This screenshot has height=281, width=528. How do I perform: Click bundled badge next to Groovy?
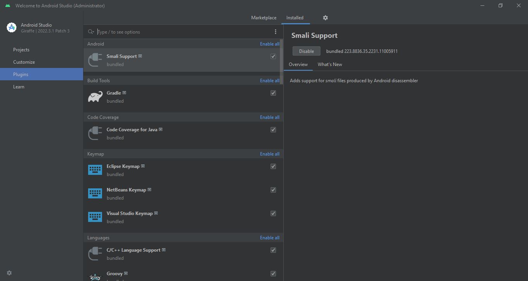click(x=126, y=273)
